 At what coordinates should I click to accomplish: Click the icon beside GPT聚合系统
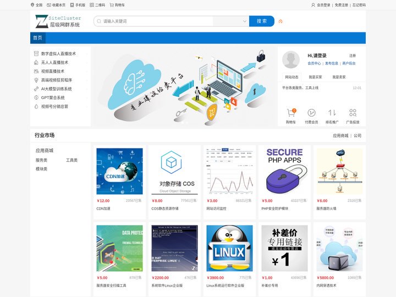click(x=36, y=97)
